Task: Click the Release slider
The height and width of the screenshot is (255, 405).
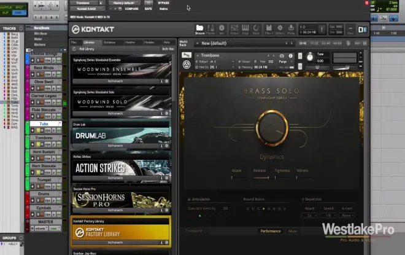Action: point(261,178)
